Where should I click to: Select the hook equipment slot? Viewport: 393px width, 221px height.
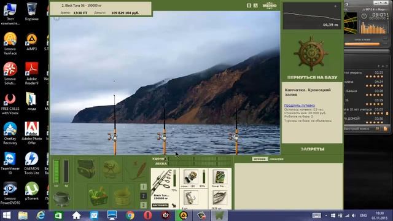(194, 199)
